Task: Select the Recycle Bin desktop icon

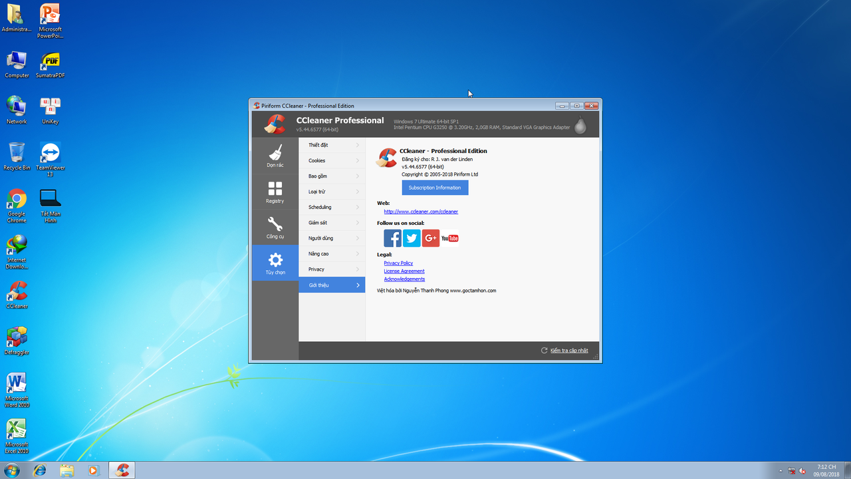Action: point(17,156)
